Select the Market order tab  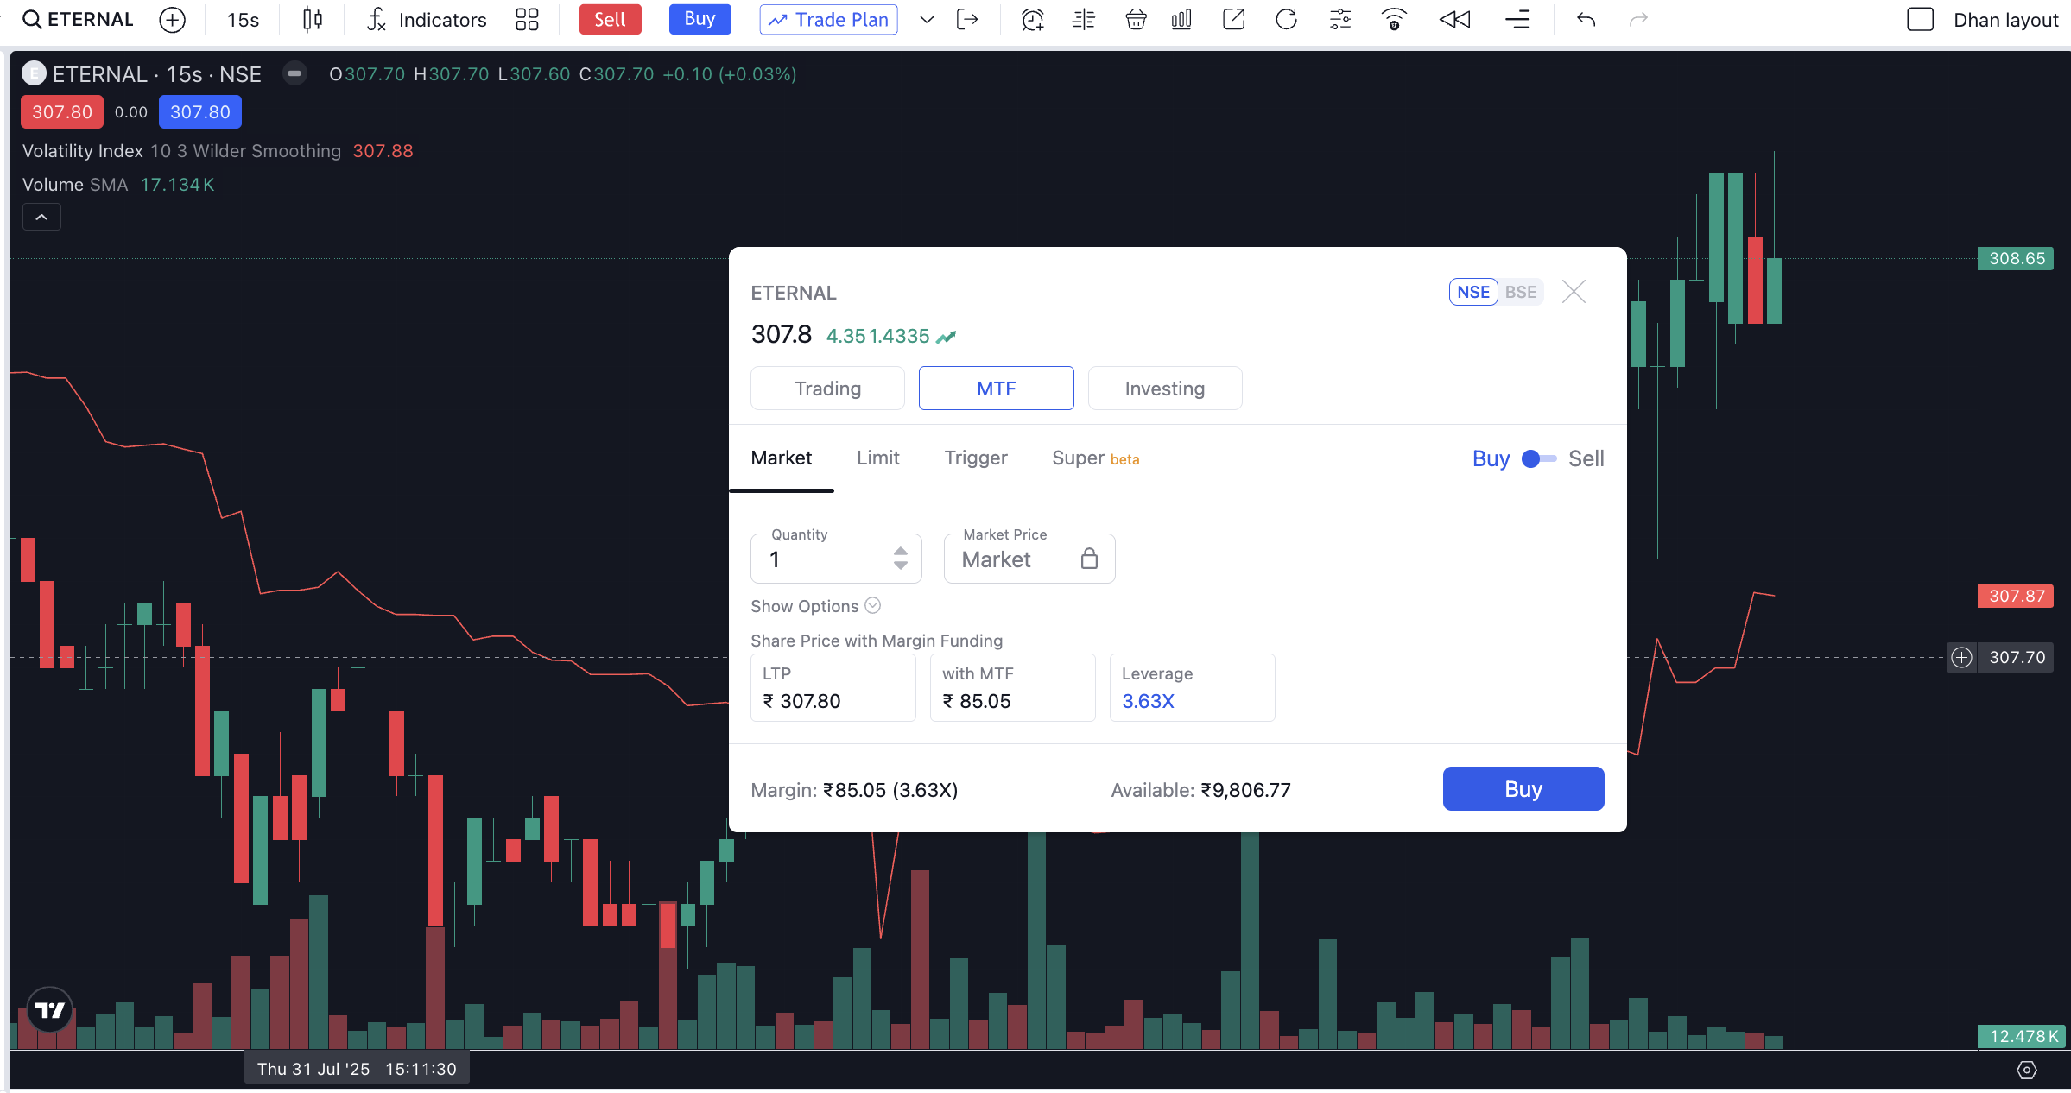pos(782,458)
